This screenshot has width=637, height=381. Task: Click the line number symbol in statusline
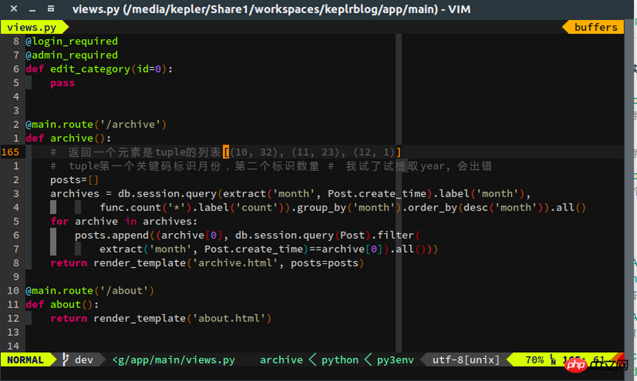pyautogui.click(x=553, y=360)
